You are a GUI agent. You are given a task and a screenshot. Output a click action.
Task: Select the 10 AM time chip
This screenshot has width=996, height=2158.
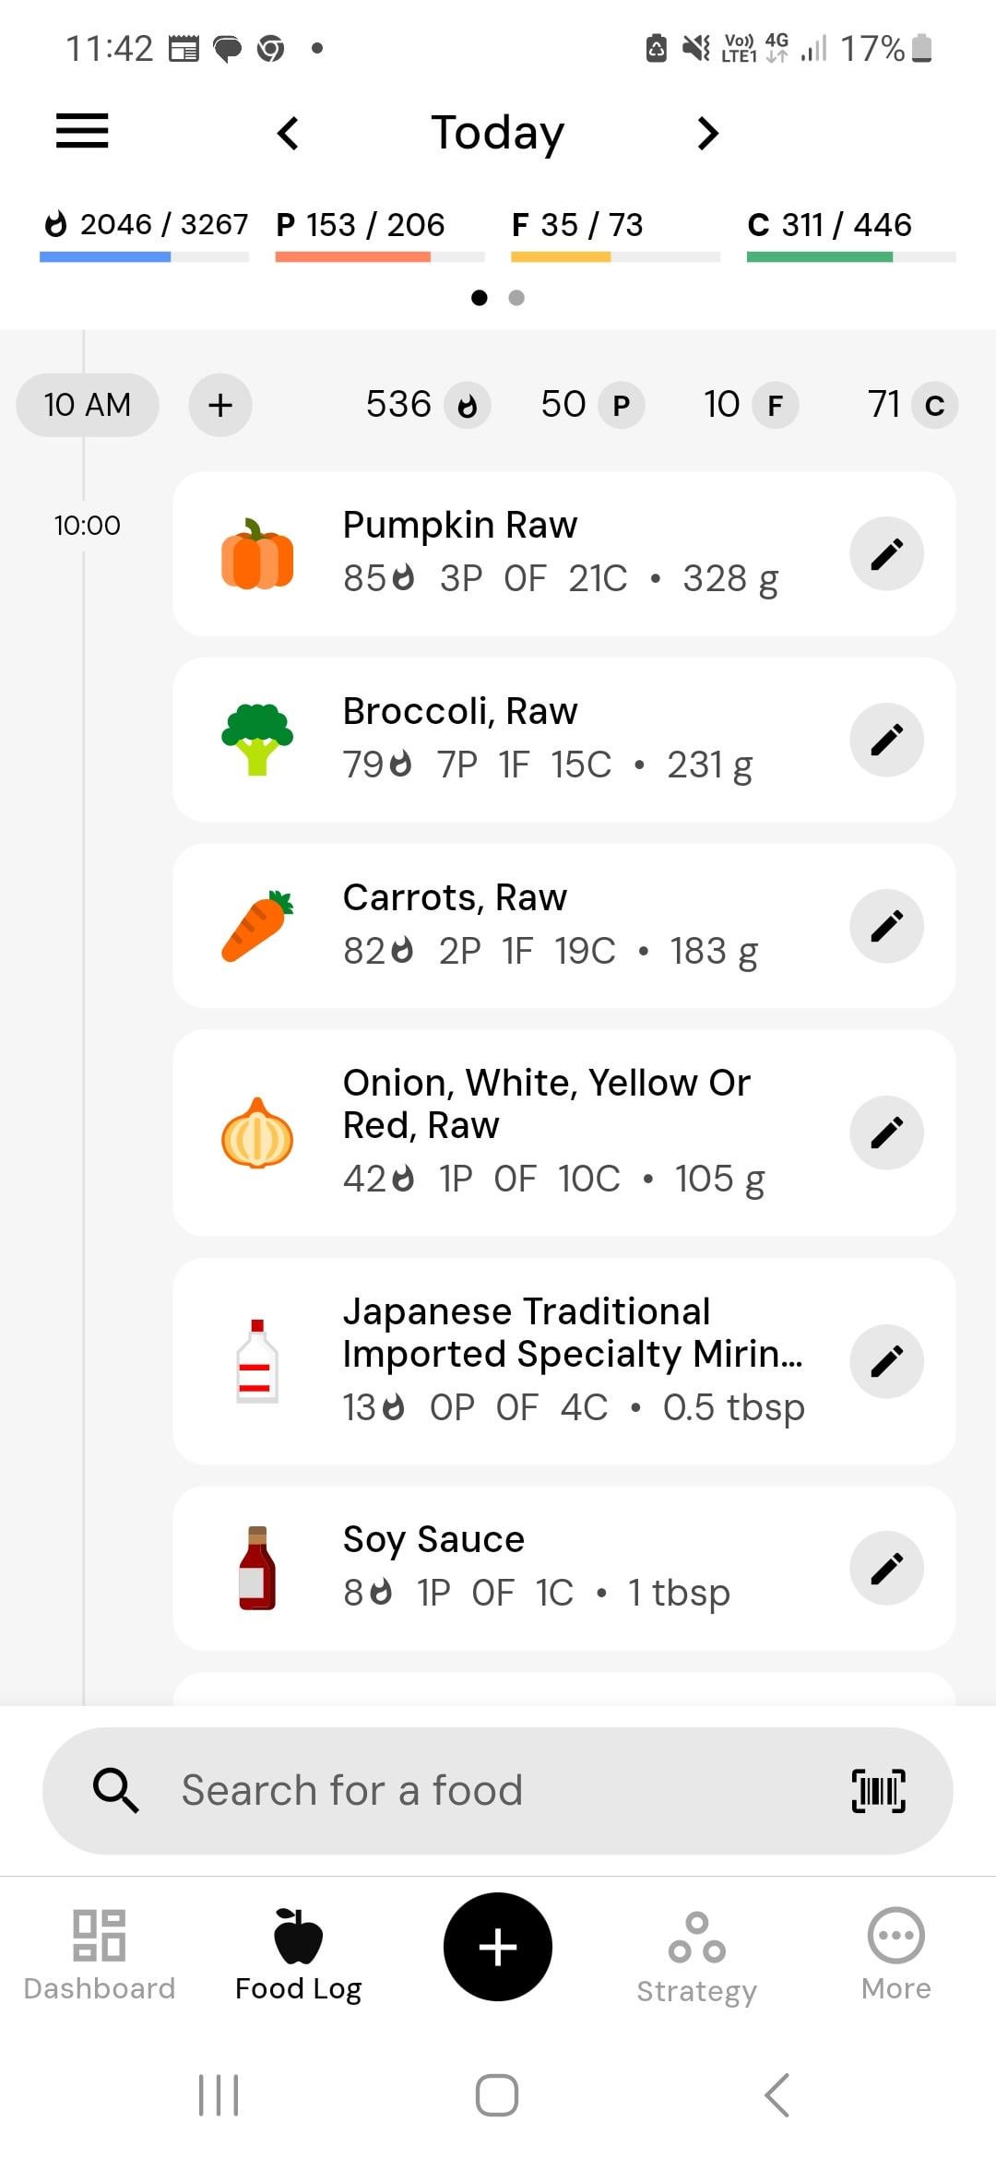click(88, 405)
